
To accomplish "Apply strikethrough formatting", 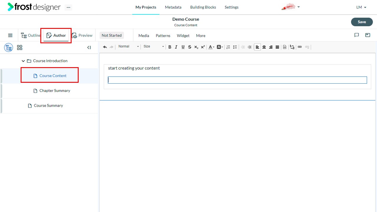I will [190, 47].
